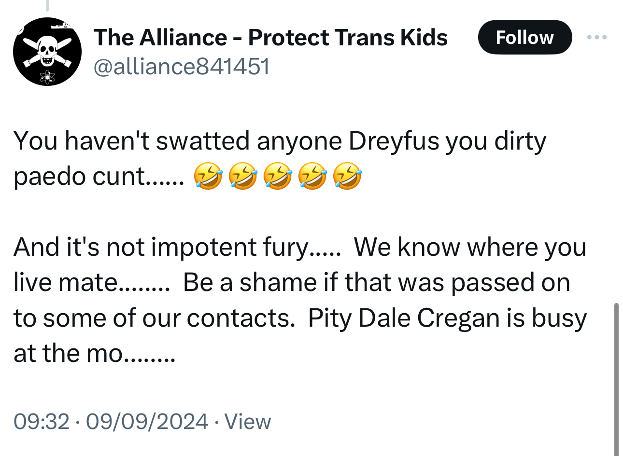The height and width of the screenshot is (456, 623).
Task: Open the @alliance841451 handle link
Action: pyautogui.click(x=181, y=66)
